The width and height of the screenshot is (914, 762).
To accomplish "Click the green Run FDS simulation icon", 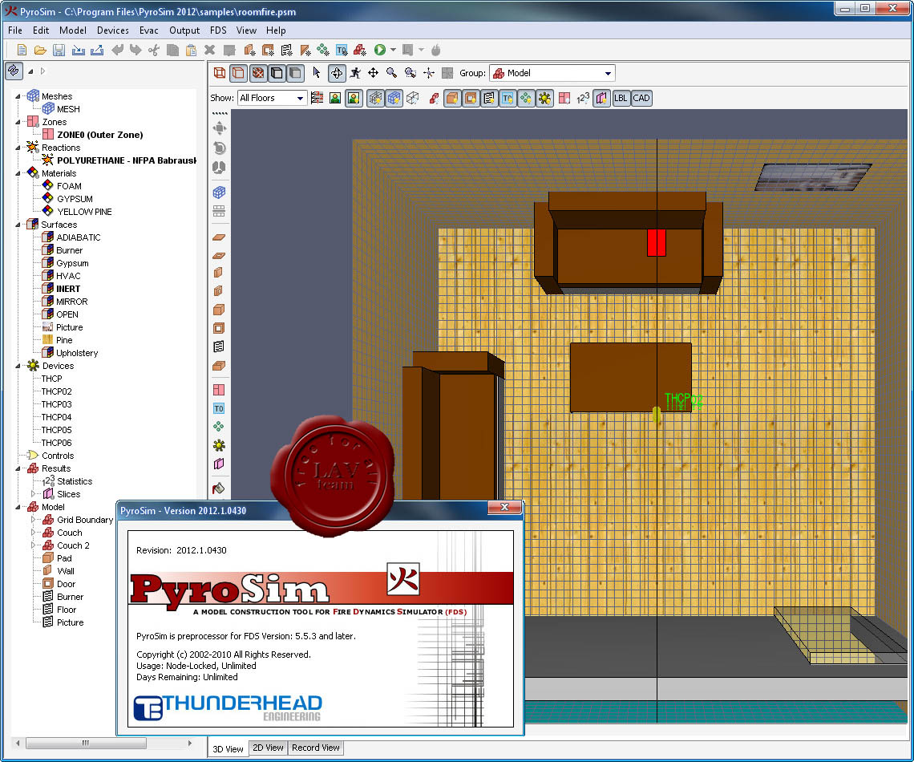I will point(380,51).
